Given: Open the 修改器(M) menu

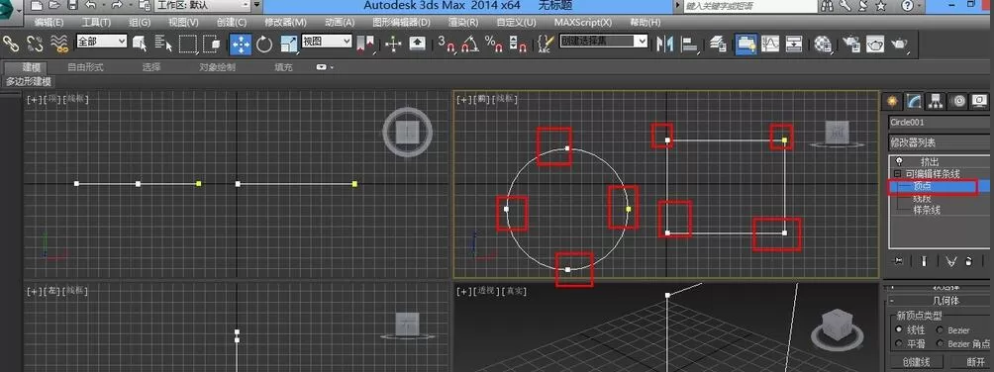Looking at the screenshot, I should [x=285, y=22].
